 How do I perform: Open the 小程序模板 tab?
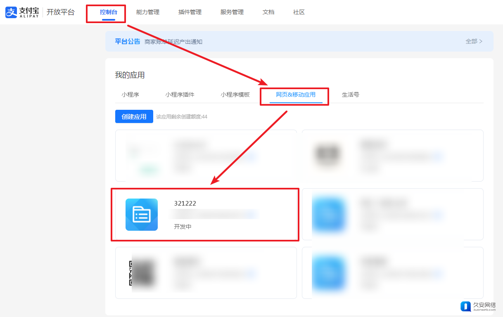[235, 95]
